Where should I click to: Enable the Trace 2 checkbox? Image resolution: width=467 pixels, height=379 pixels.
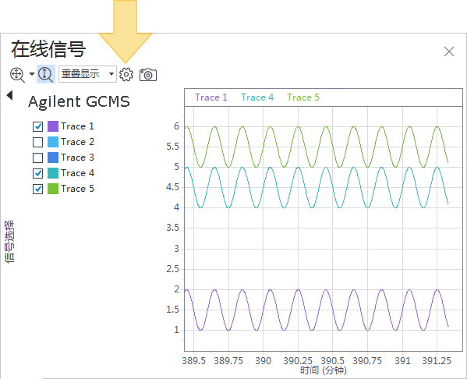pyautogui.click(x=38, y=142)
